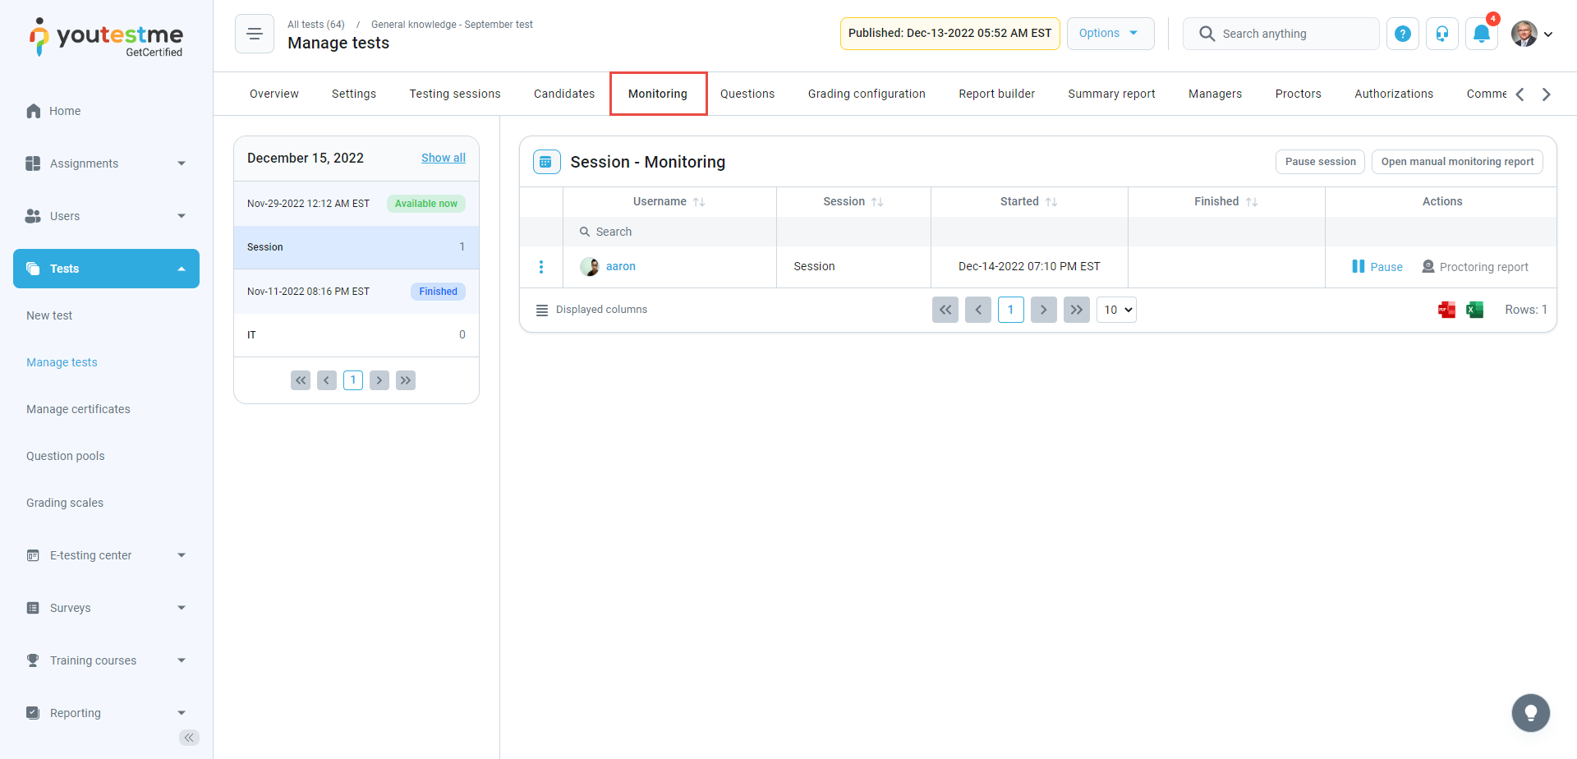
Task: Open the support headset icon
Action: (1441, 34)
